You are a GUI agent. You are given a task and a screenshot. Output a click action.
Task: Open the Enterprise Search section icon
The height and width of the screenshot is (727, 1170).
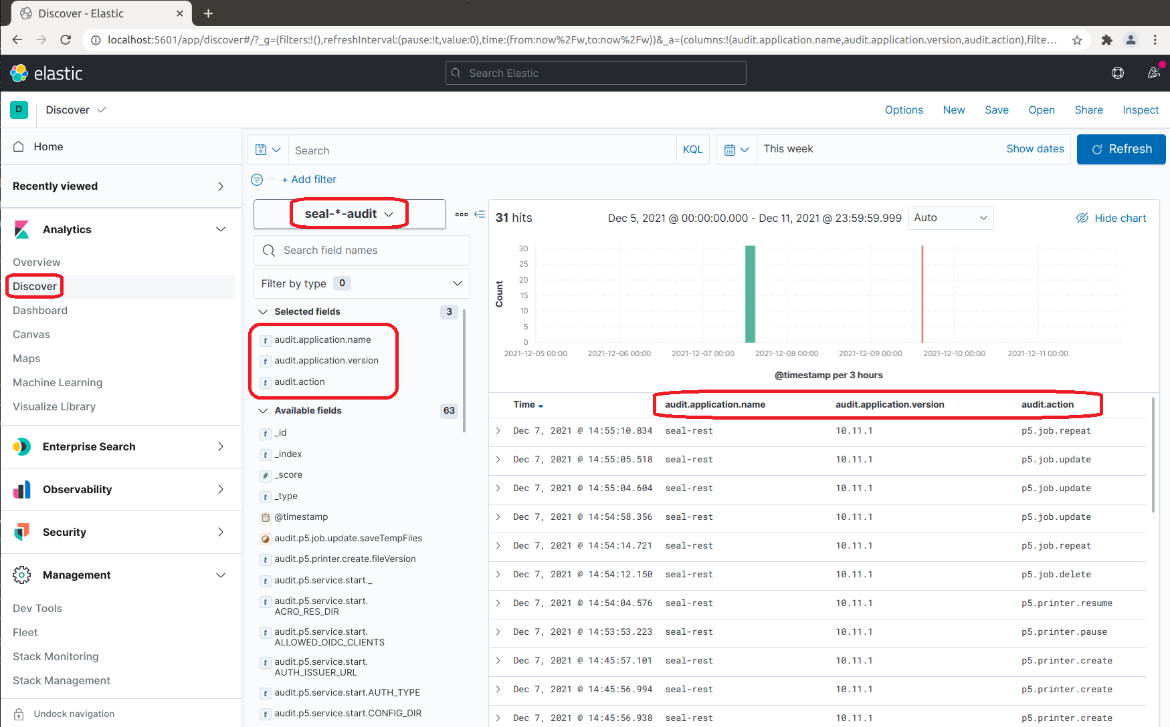coord(22,446)
